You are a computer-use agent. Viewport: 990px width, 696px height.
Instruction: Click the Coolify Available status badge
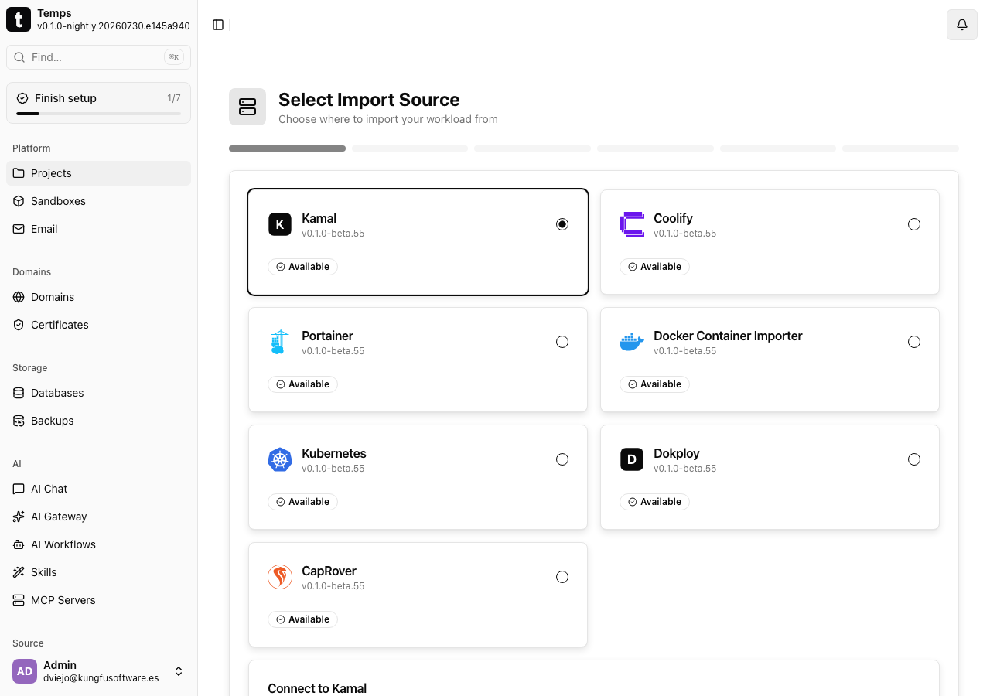[x=654, y=267]
